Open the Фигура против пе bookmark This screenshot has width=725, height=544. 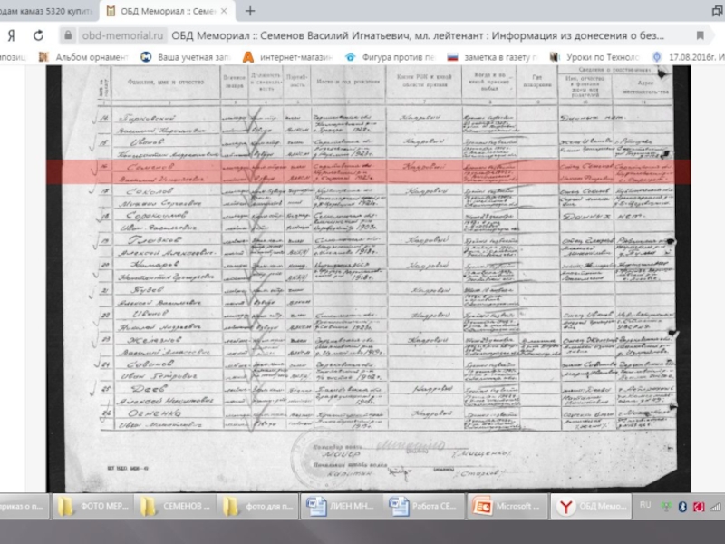tap(391, 57)
